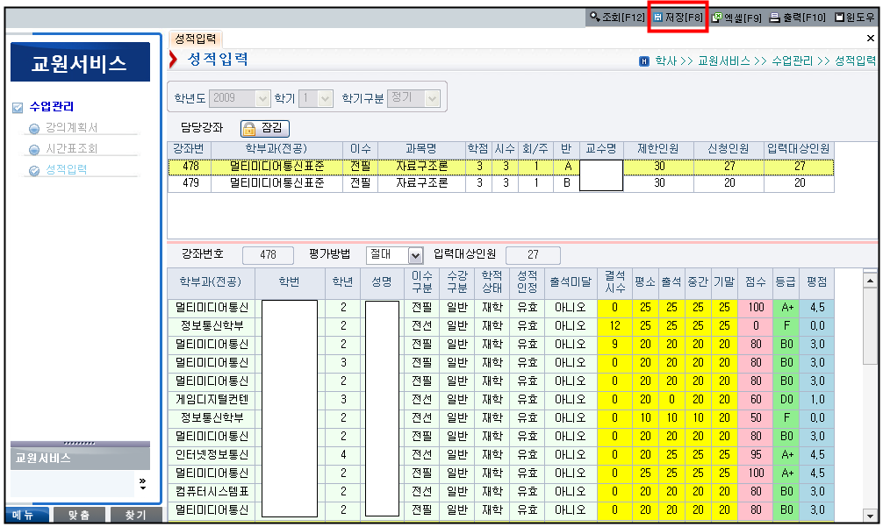Open 시간표조회 in the sidebar menu
The width and height of the screenshot is (883, 527).
[71, 148]
